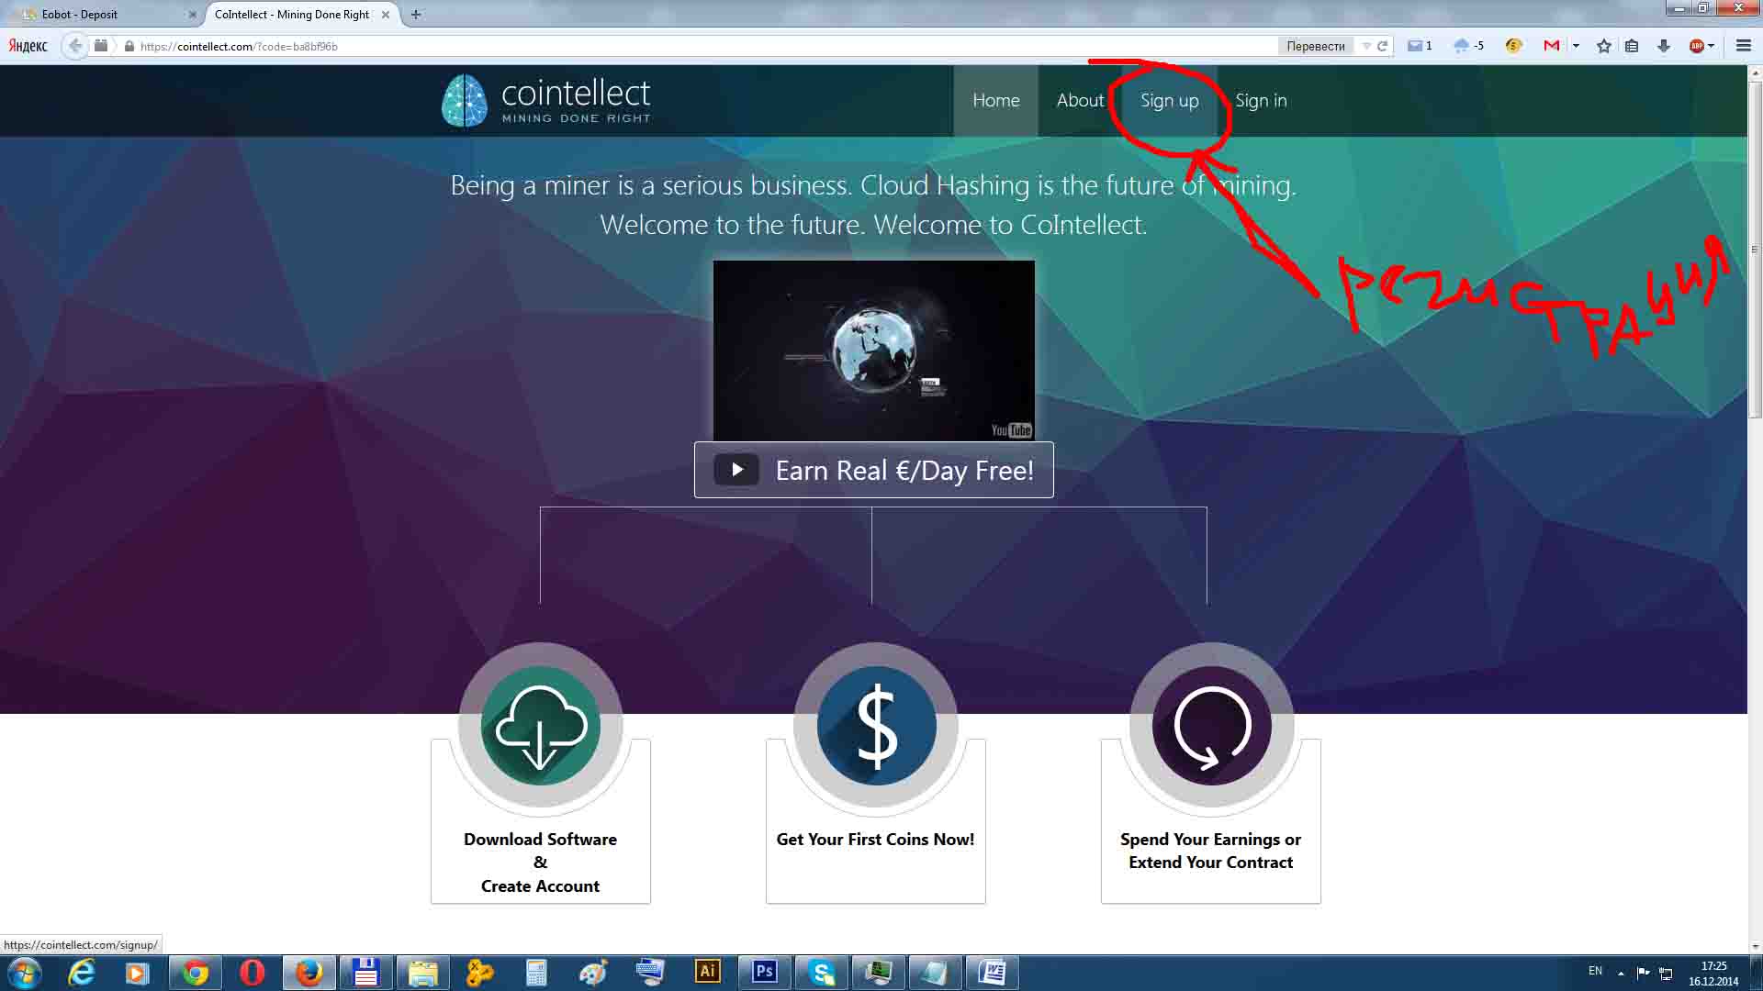
Task: Switch to Firefox in the taskbar
Action: coord(309,973)
